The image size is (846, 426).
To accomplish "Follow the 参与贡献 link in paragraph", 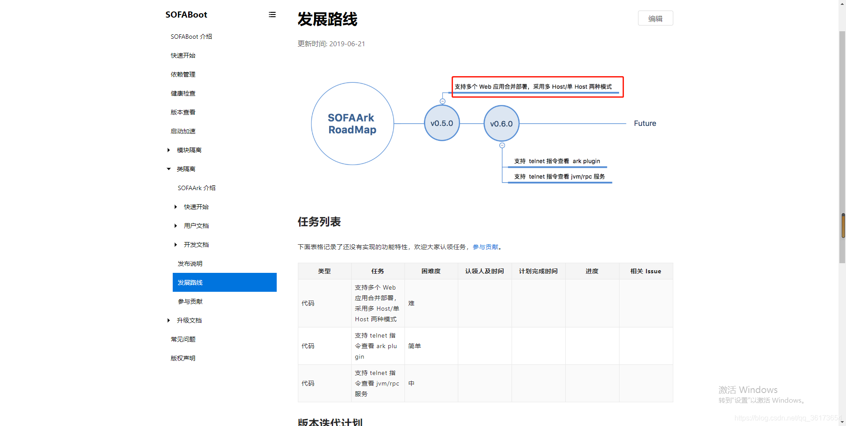I will tap(486, 247).
